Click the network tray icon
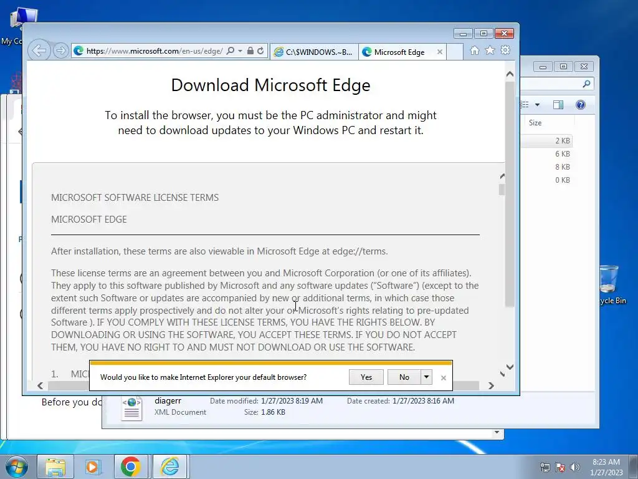Image resolution: width=638 pixels, height=479 pixels. tap(545, 467)
